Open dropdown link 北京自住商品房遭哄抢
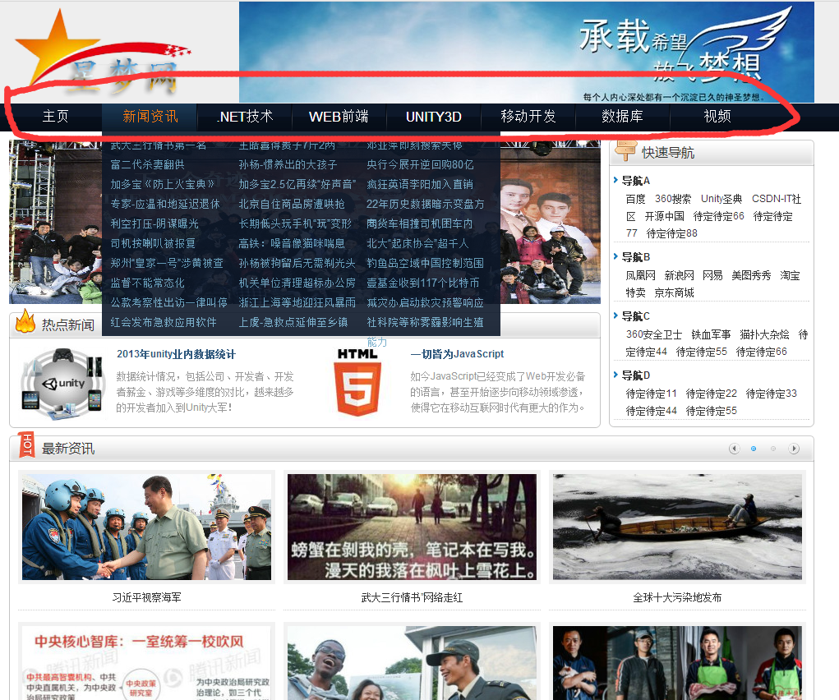 pyautogui.click(x=292, y=205)
